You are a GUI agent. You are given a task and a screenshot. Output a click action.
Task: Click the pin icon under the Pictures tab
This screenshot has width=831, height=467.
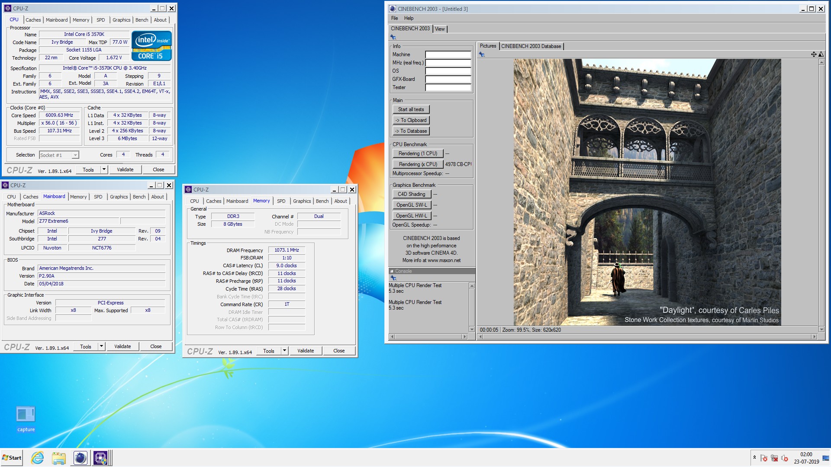click(x=482, y=54)
